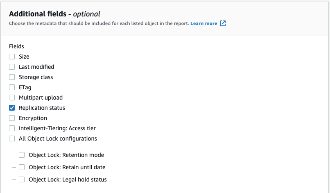The width and height of the screenshot is (330, 193).
Task: Uncheck the Replication status checkbox
Action: pos(12,108)
